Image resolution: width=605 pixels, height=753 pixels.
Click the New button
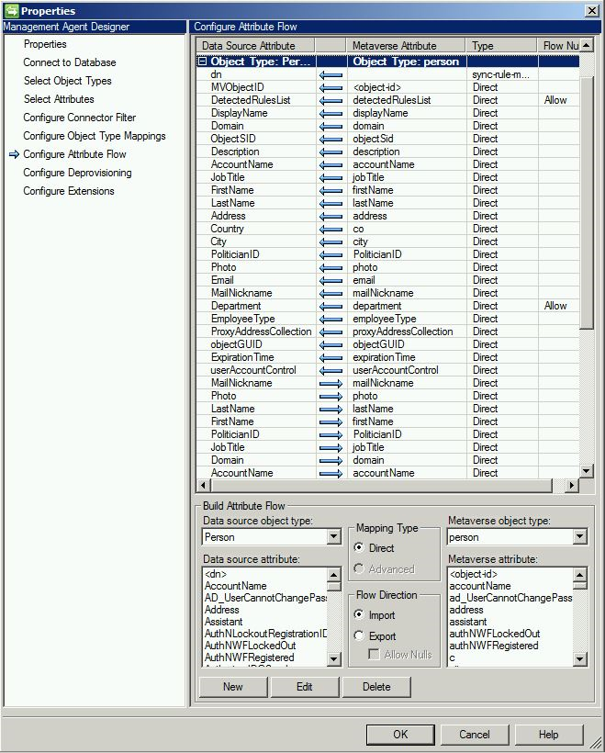pos(233,687)
